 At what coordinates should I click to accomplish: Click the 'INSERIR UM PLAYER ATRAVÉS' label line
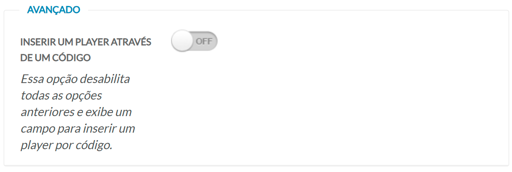(86, 42)
